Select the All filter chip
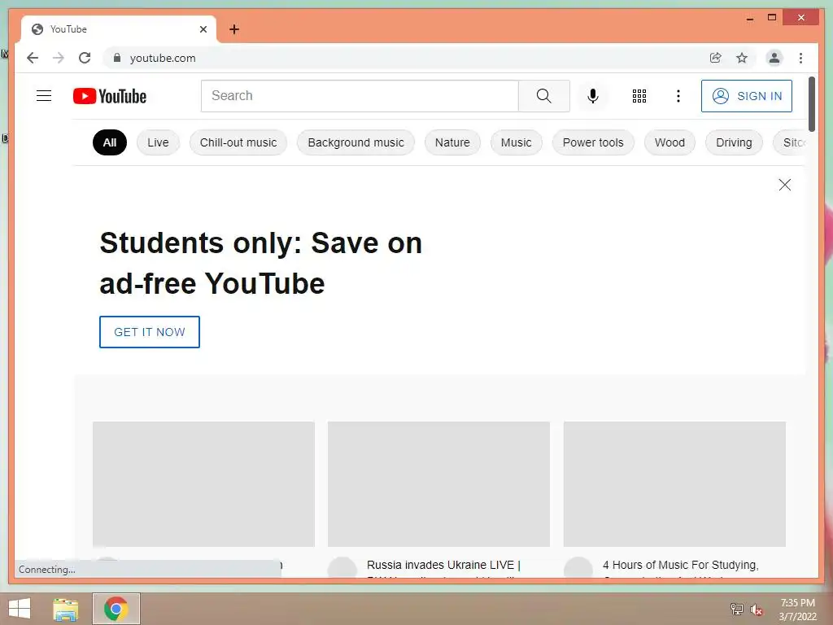This screenshot has width=833, height=625. pos(110,142)
